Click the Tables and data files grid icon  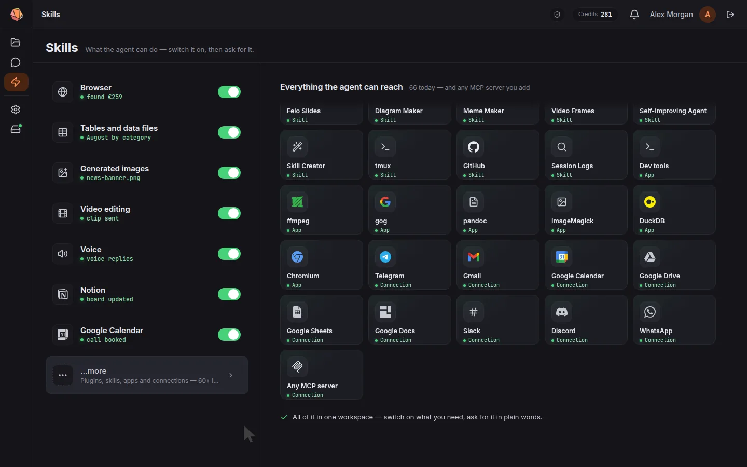click(63, 132)
